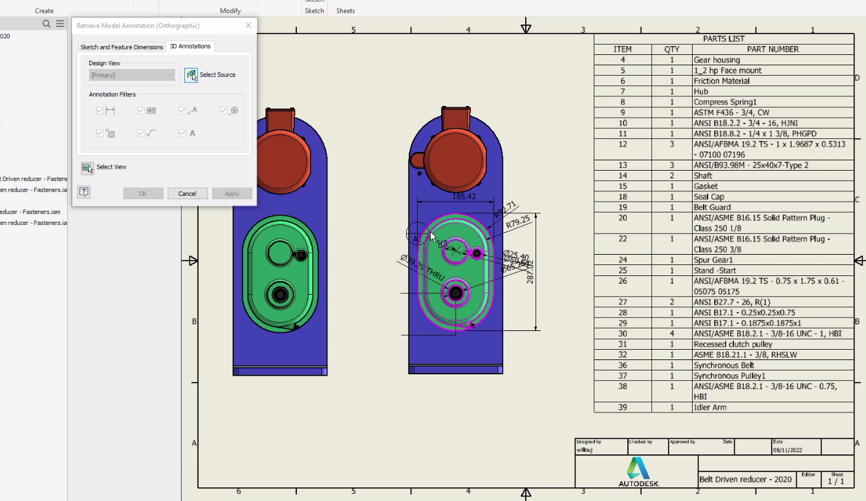Open the Create ribbon panel label
The width and height of the screenshot is (866, 501).
click(45, 11)
